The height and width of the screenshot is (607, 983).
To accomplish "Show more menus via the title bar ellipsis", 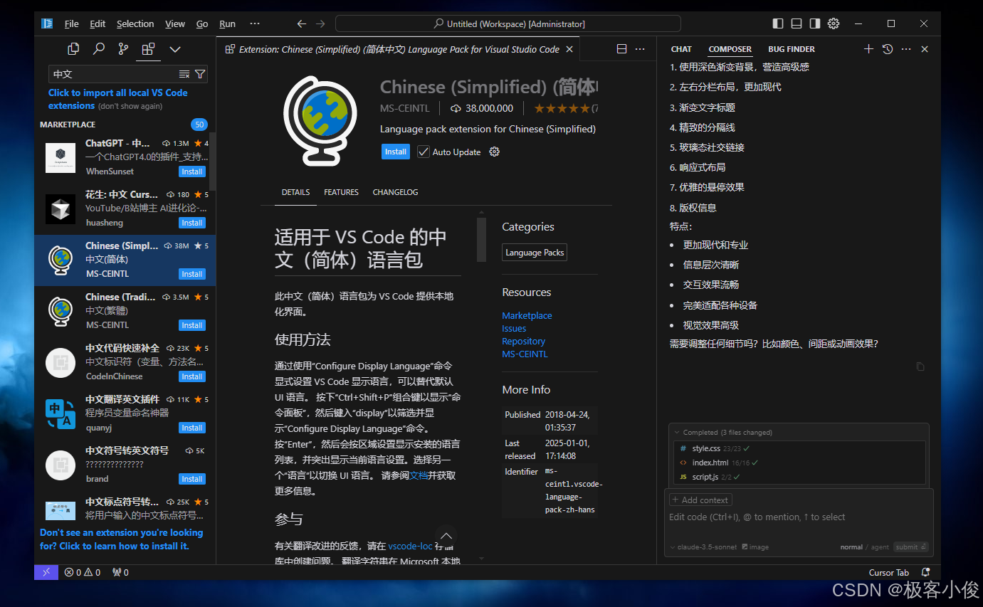I will (255, 23).
